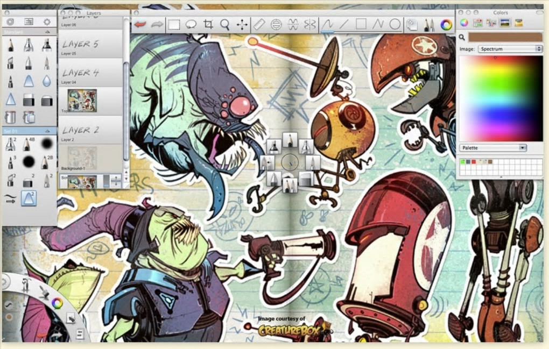This screenshot has width=549, height=349.
Task: Choose the soft round black brush in Set 01
Action: coord(47,144)
